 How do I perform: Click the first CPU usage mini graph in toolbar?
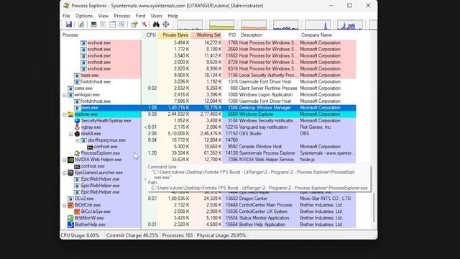coord(190,25)
